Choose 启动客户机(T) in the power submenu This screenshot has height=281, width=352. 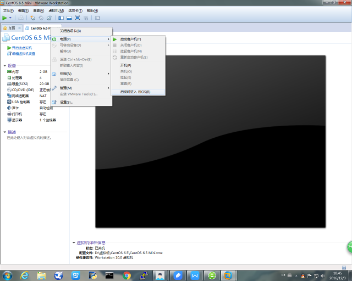pyautogui.click(x=138, y=39)
